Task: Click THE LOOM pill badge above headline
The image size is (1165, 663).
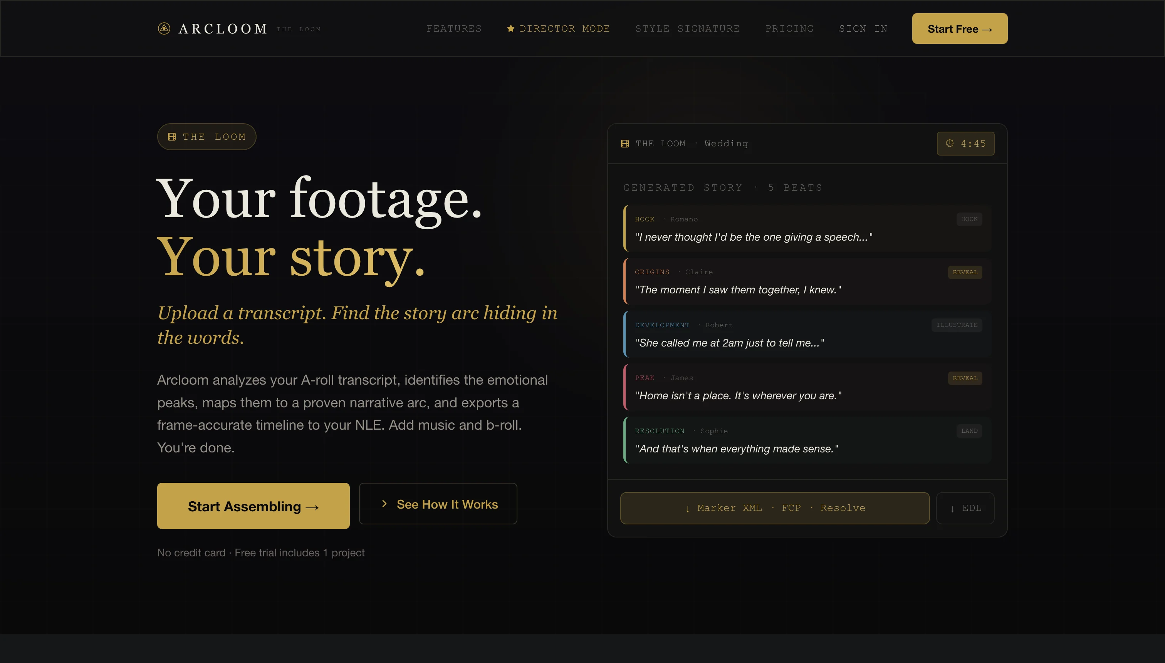Action: [x=207, y=137]
